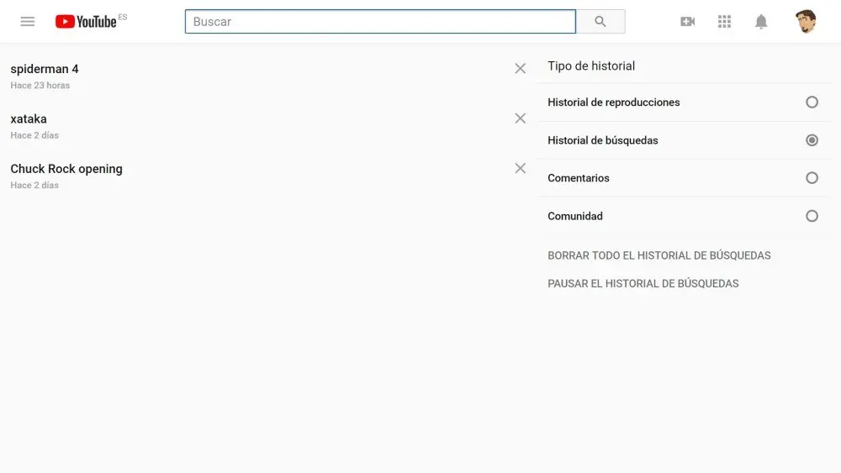
Task: Open the user avatar account menu
Action: [x=806, y=22]
